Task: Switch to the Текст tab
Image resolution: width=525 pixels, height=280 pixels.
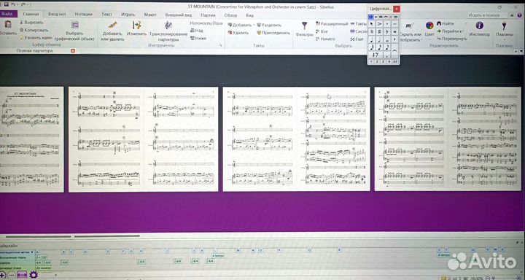Action: pos(106,15)
